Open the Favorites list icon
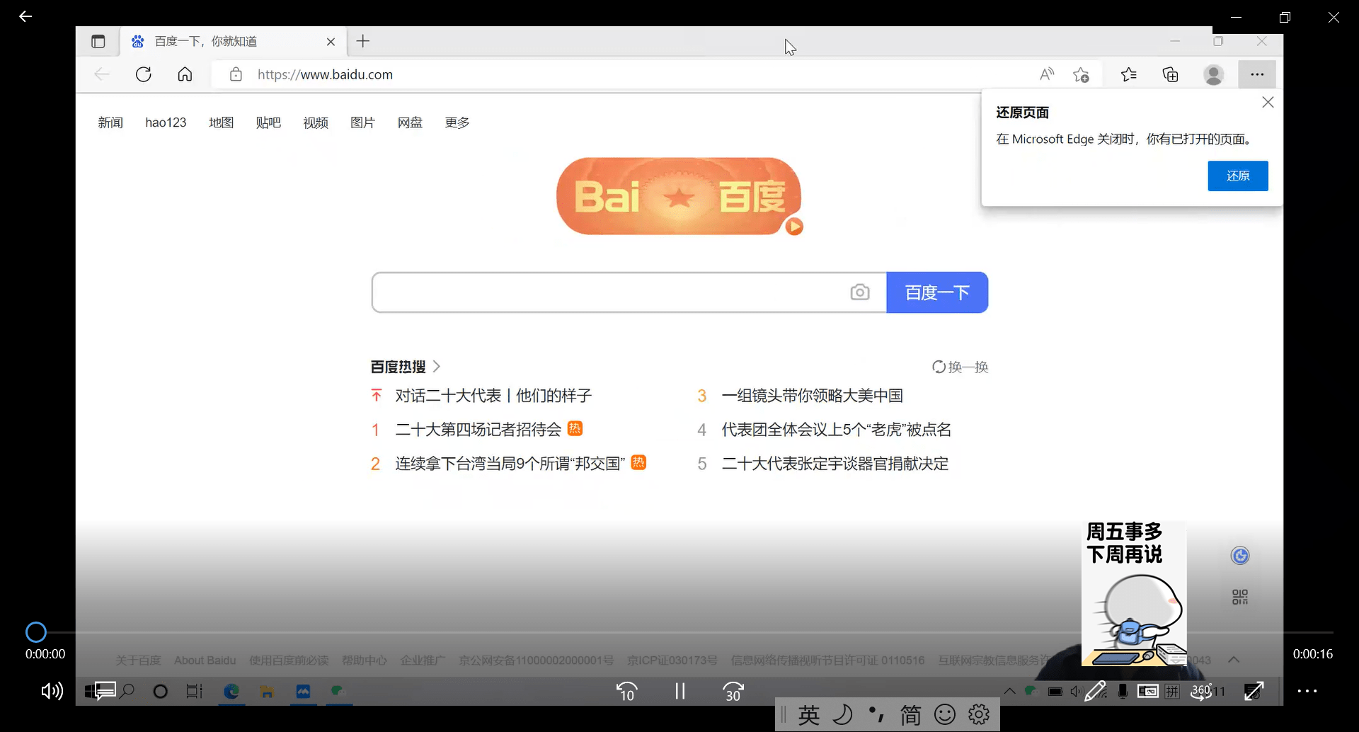This screenshot has width=1359, height=732. (1129, 74)
